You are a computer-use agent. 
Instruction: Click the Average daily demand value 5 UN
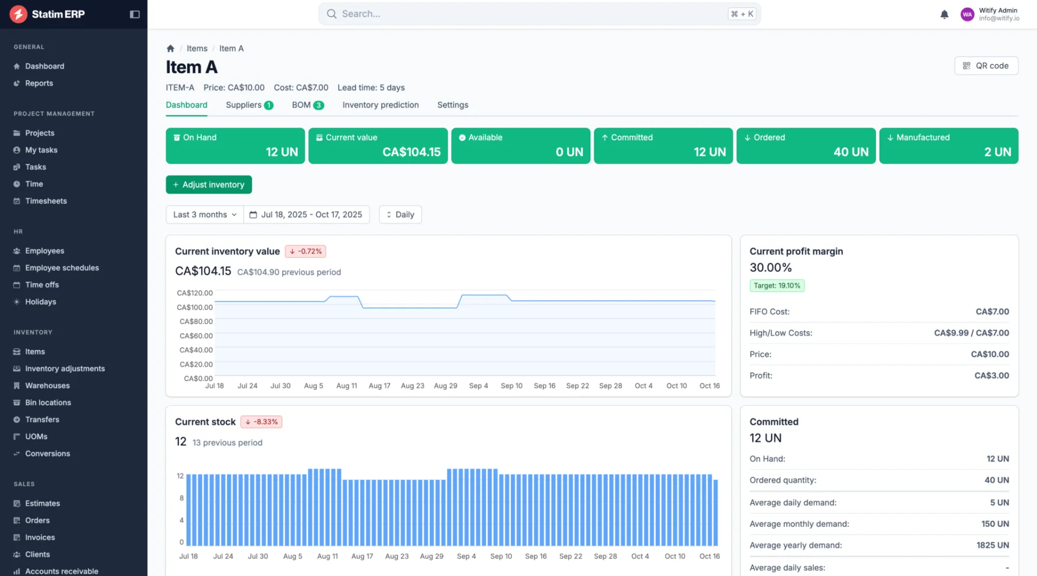coord(999,503)
